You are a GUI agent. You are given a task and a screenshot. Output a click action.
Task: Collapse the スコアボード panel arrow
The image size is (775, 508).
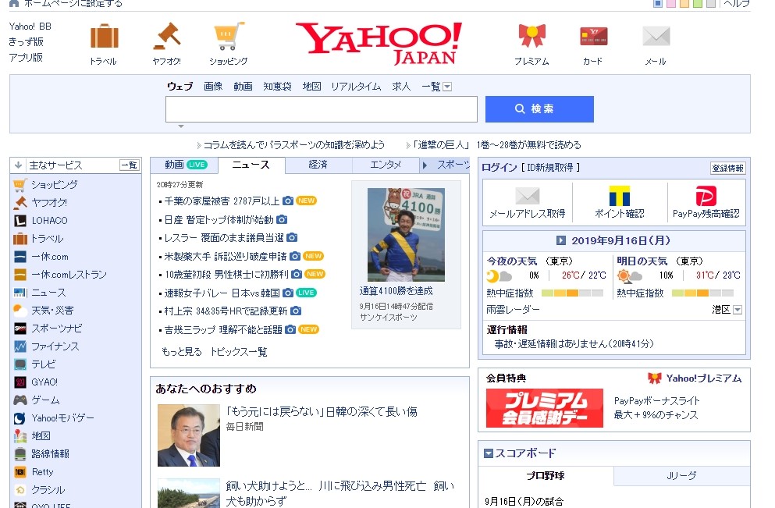point(489,453)
